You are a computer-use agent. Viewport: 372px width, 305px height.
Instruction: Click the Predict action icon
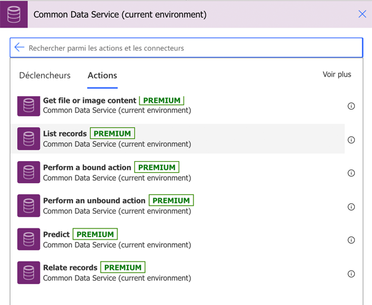(28, 239)
